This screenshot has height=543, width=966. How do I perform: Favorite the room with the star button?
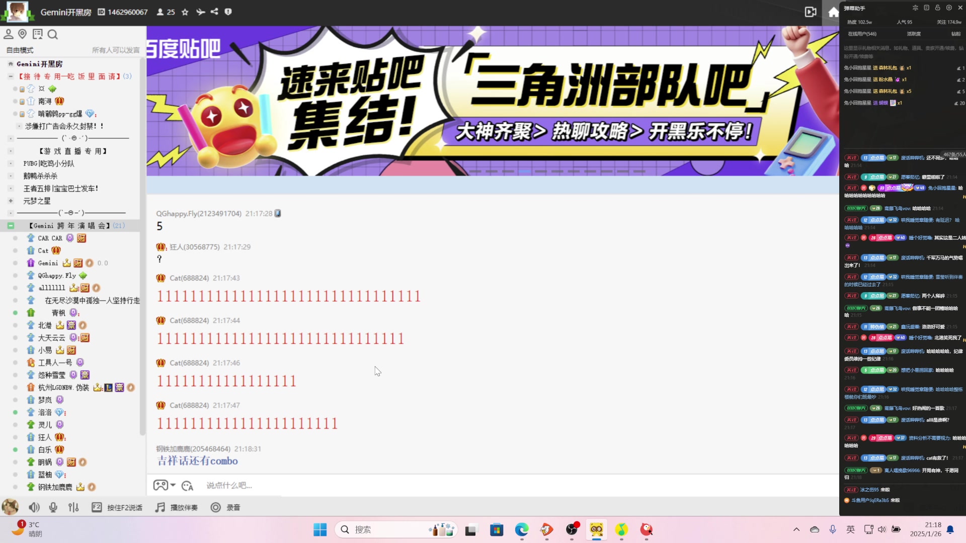point(185,12)
